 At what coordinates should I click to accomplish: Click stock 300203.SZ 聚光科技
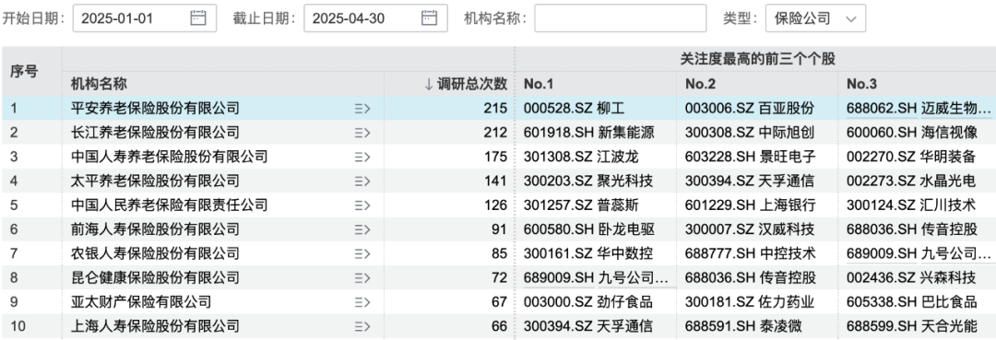point(587,181)
